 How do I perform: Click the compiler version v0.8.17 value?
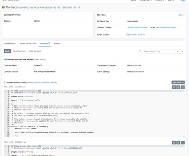pyautogui.click(x=44, y=72)
